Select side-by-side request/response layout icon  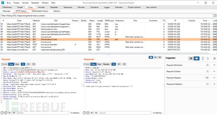coord(151,57)
